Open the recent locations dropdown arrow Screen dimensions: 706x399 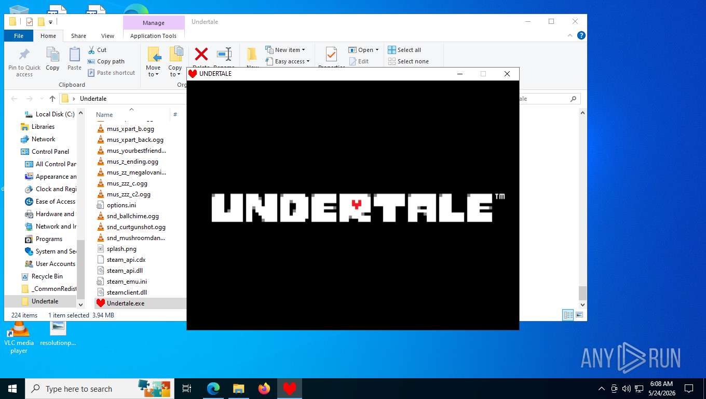coord(42,99)
